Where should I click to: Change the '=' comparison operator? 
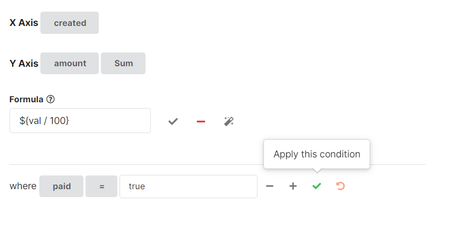click(x=101, y=187)
